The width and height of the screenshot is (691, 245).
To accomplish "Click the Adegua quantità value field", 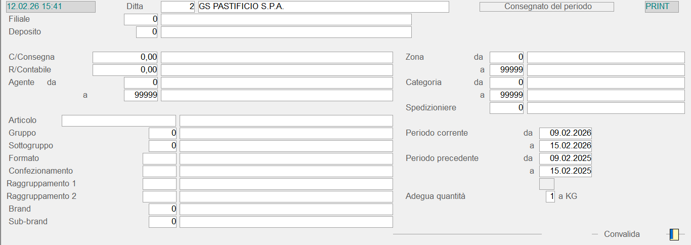I will (x=550, y=196).
